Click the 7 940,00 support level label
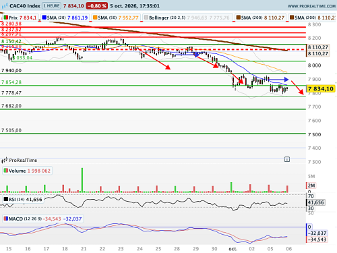The height and width of the screenshot is (253, 337). coord(11,71)
